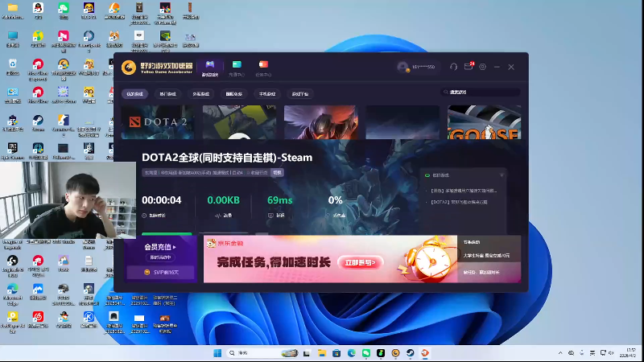Click the Yeibao Game Accelerator logo
The width and height of the screenshot is (644, 362).
157,68
